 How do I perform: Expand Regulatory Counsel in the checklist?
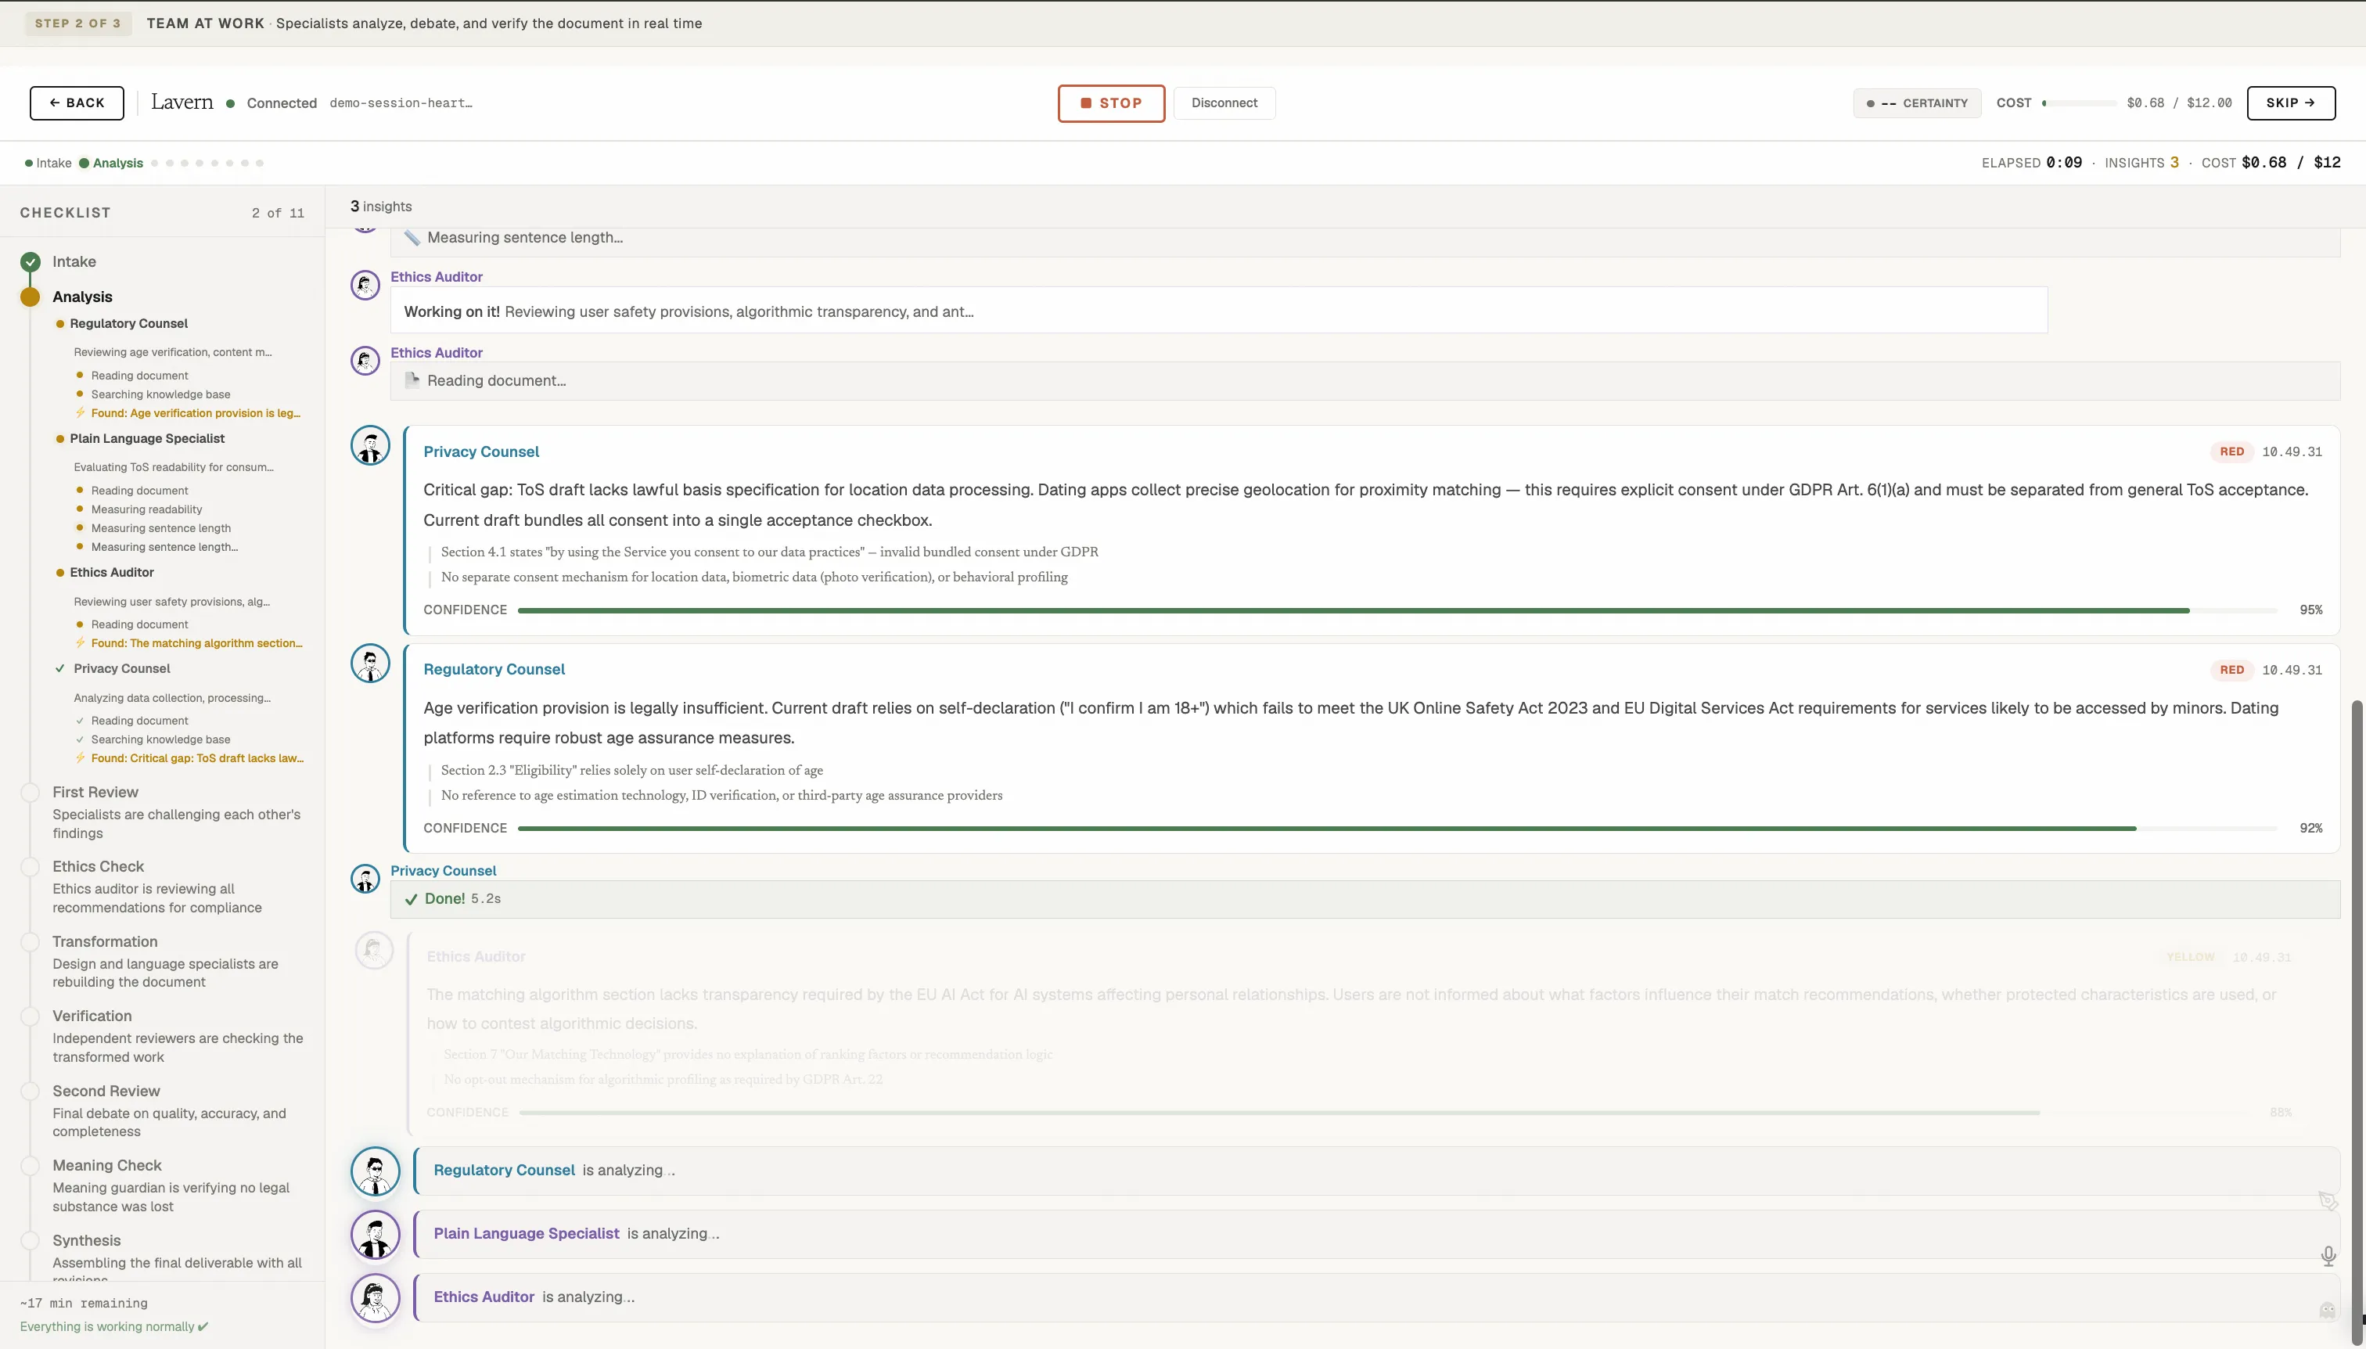point(129,323)
